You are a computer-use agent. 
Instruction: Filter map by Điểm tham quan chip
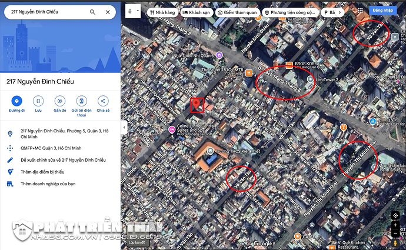pos(238,12)
